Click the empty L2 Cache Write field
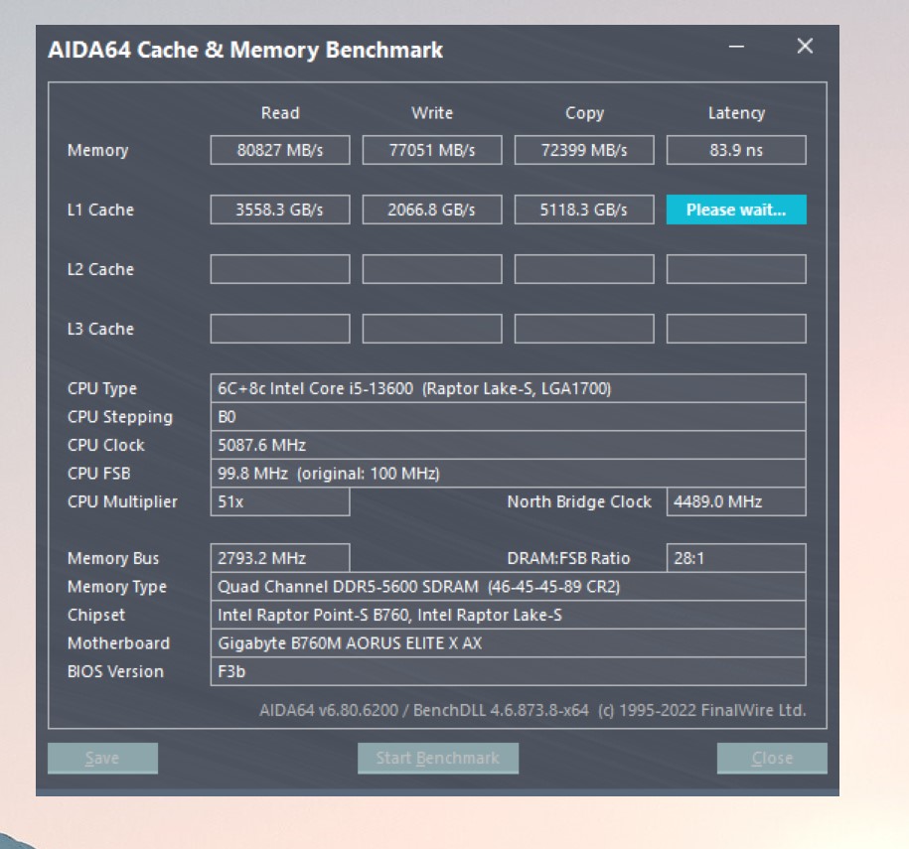Screen dimensions: 909x849 (432, 269)
